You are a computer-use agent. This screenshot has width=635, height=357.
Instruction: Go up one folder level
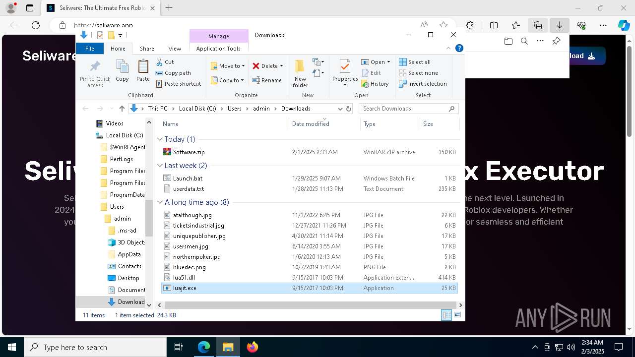122,109
